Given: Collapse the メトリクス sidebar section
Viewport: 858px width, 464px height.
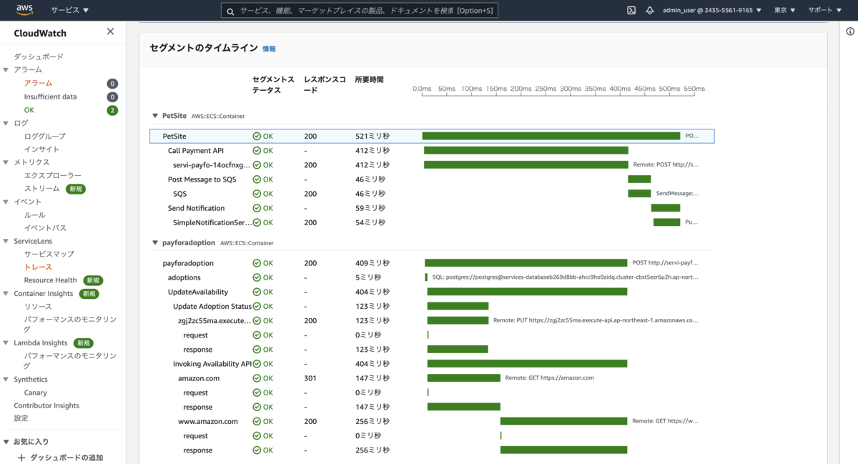Looking at the screenshot, I should tap(6, 162).
